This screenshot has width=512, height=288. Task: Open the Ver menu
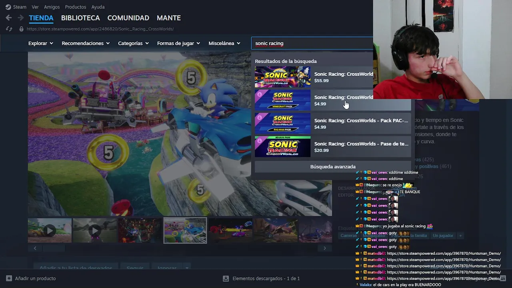click(x=35, y=7)
